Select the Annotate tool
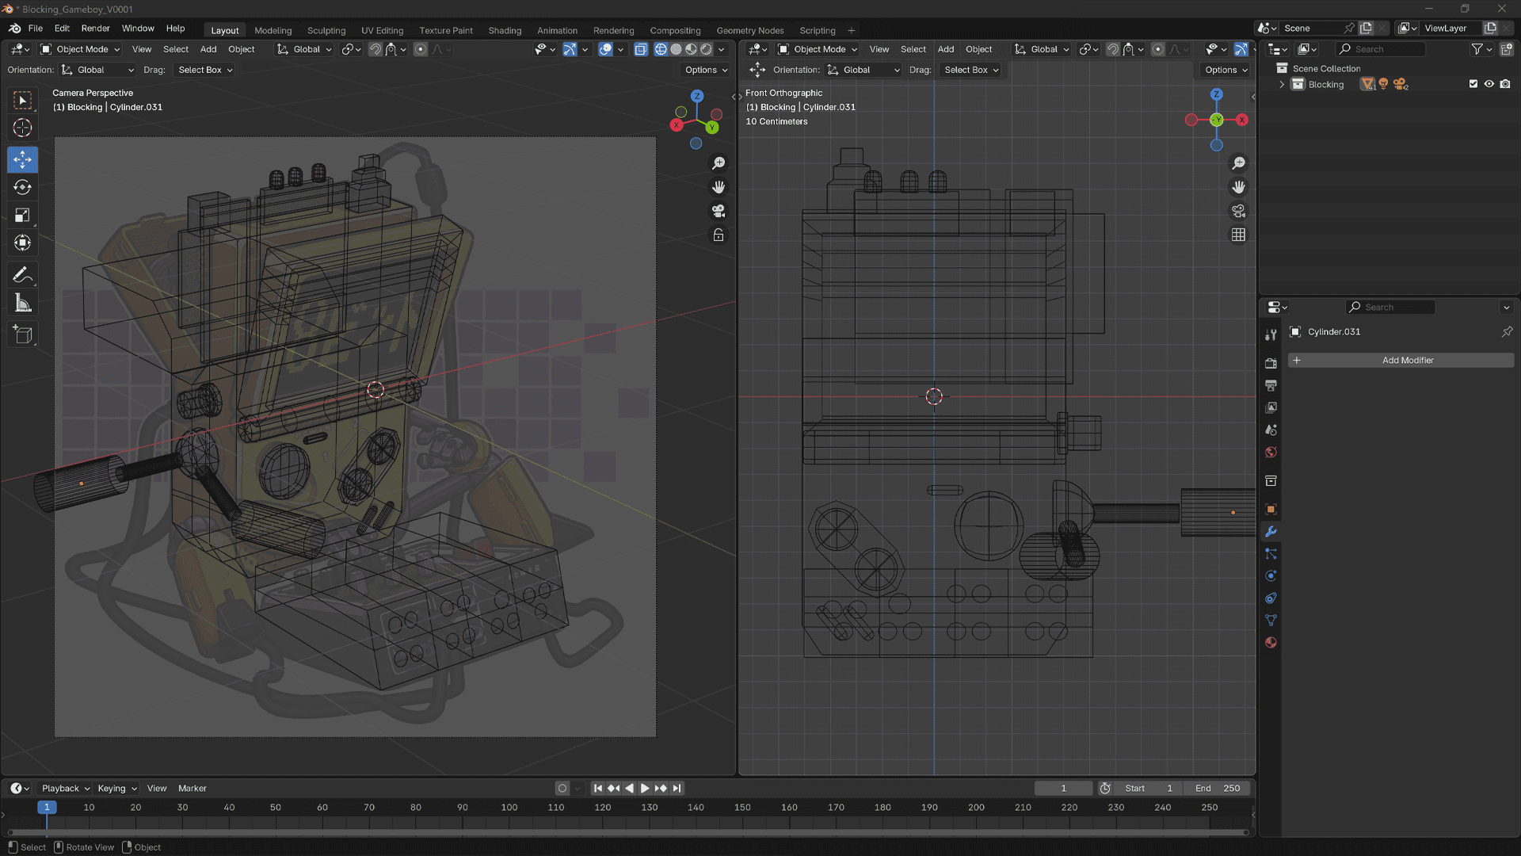 tap(22, 274)
